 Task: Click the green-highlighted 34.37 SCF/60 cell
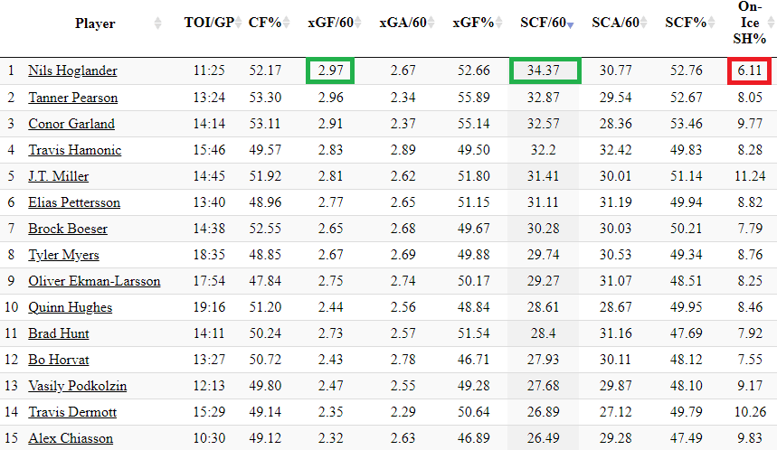[x=545, y=70]
